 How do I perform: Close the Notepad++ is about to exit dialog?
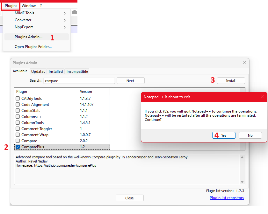click(x=262, y=97)
